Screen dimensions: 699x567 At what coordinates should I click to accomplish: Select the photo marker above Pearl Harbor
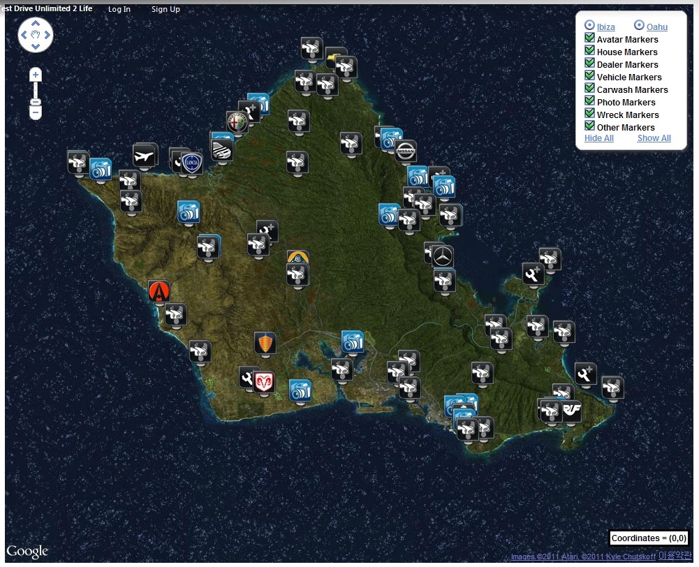tap(353, 341)
